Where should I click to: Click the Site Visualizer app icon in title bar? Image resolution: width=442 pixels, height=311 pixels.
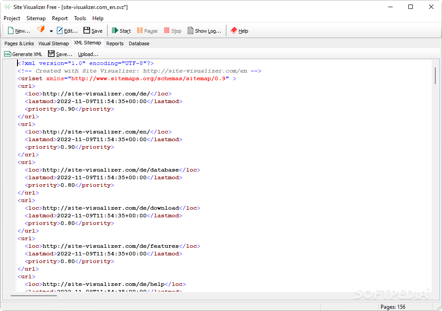[x=7, y=7]
